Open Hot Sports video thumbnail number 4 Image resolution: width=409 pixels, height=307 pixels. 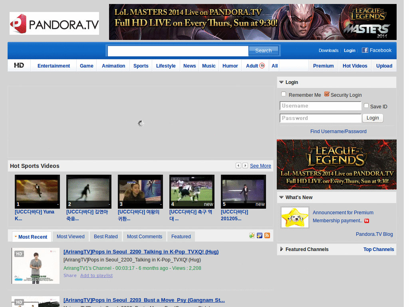tap(192, 191)
